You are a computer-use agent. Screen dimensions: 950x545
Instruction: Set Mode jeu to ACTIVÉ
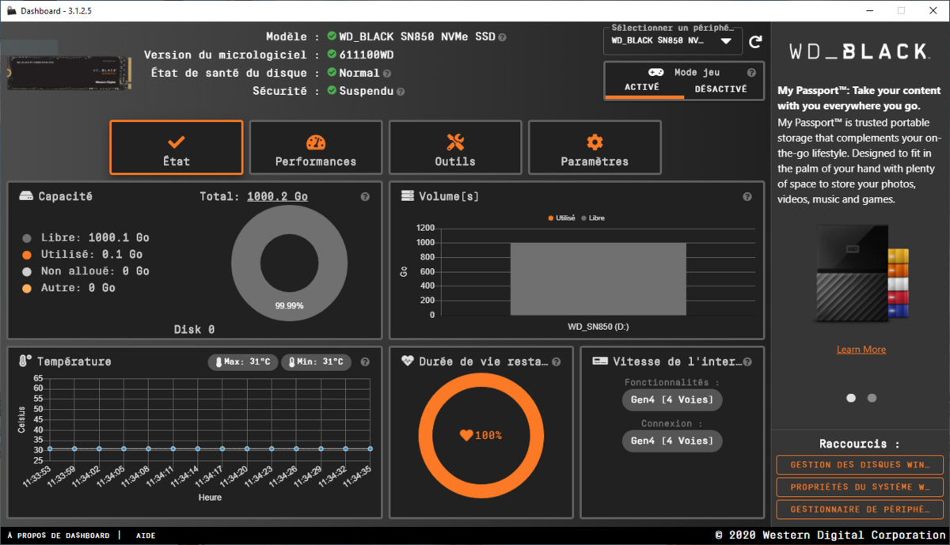(x=641, y=88)
